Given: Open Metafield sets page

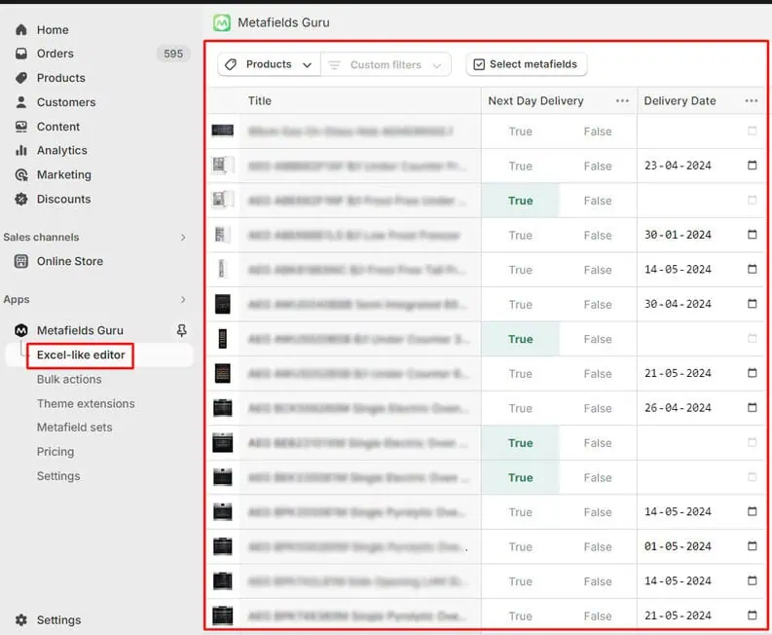Looking at the screenshot, I should coord(74,428).
